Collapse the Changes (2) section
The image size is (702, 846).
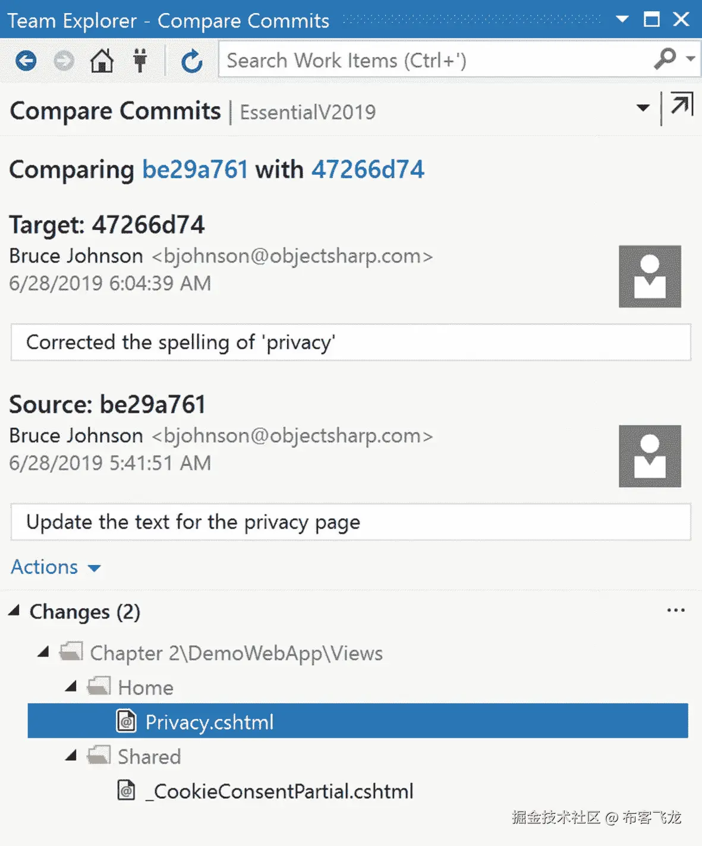tap(15, 610)
